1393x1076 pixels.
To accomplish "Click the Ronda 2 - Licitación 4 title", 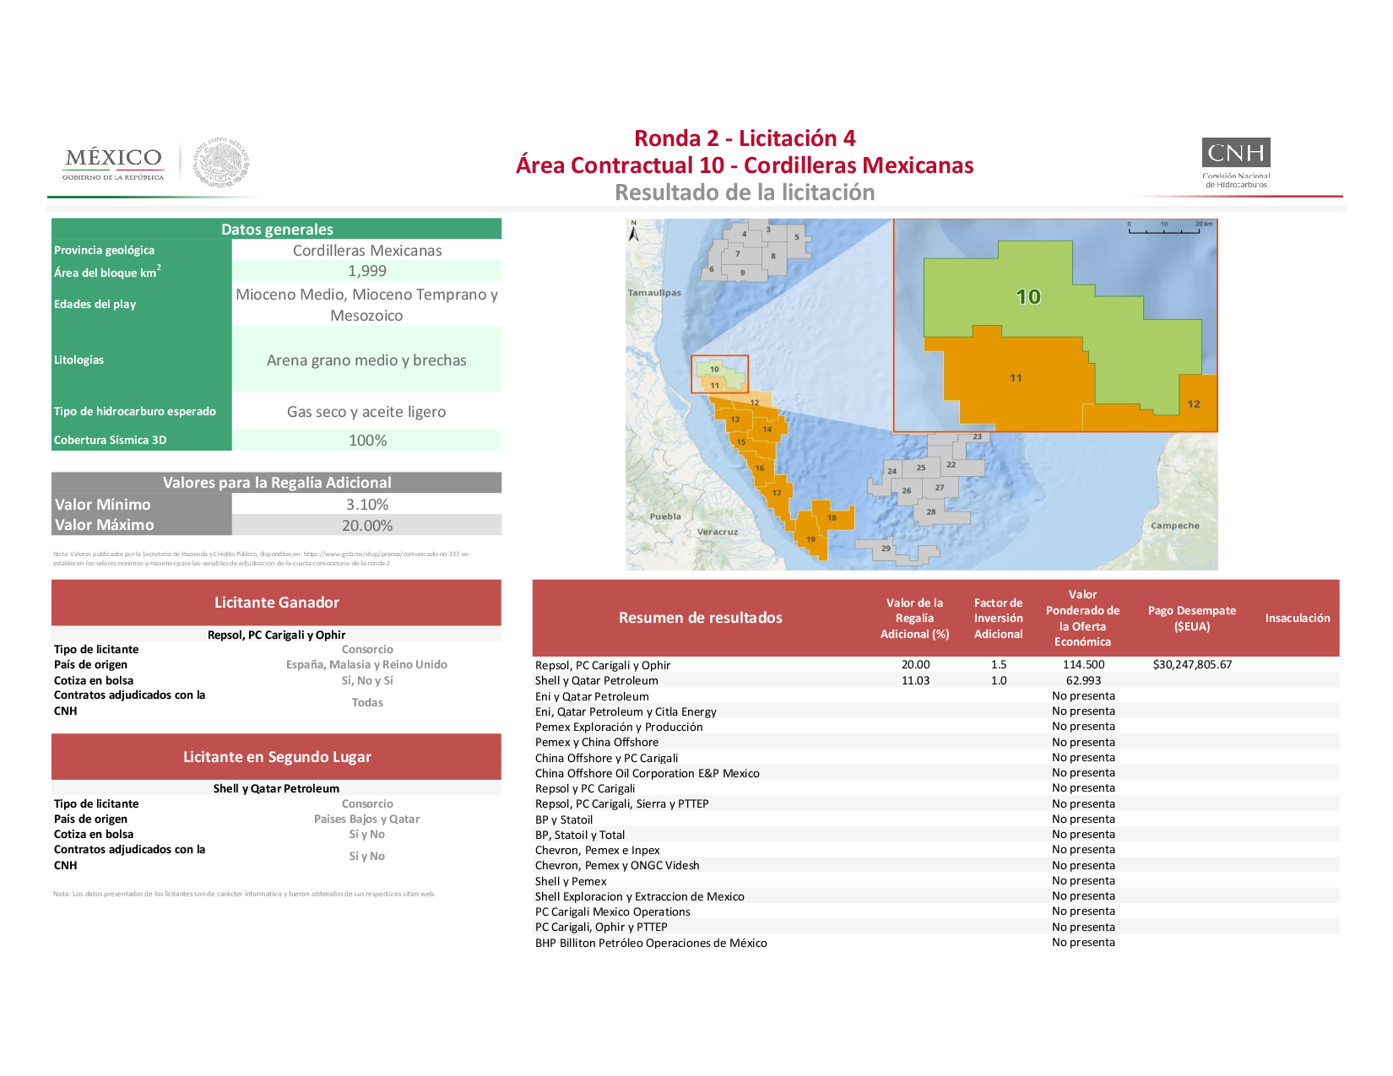I will point(745,138).
